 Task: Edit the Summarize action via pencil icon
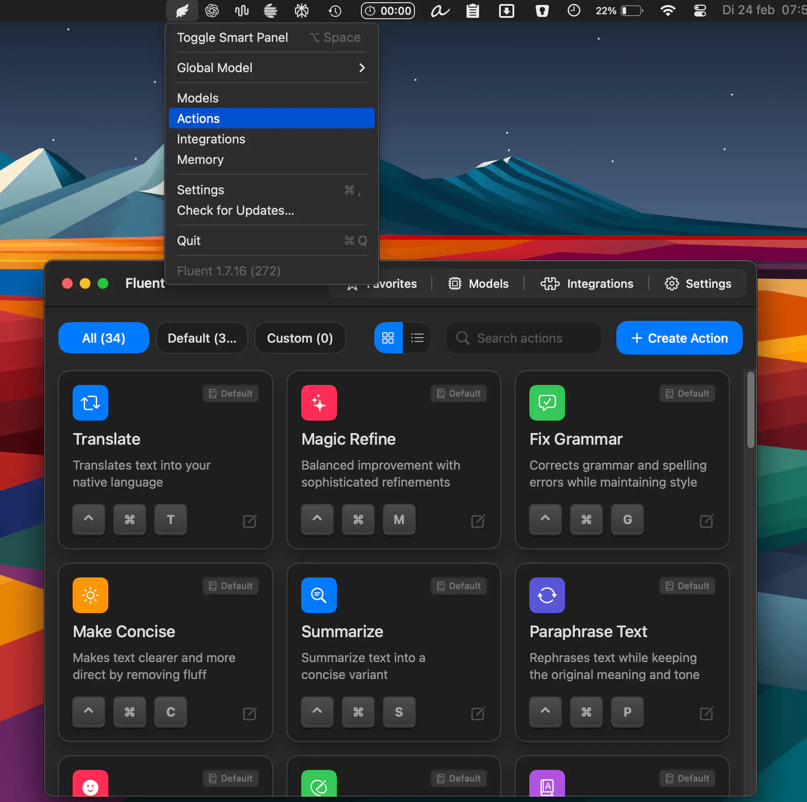click(x=478, y=713)
